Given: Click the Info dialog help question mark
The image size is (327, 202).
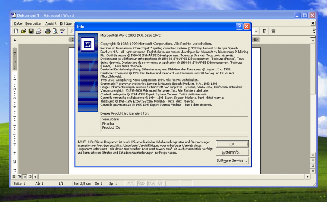Looking at the screenshot, I should click(x=239, y=26).
